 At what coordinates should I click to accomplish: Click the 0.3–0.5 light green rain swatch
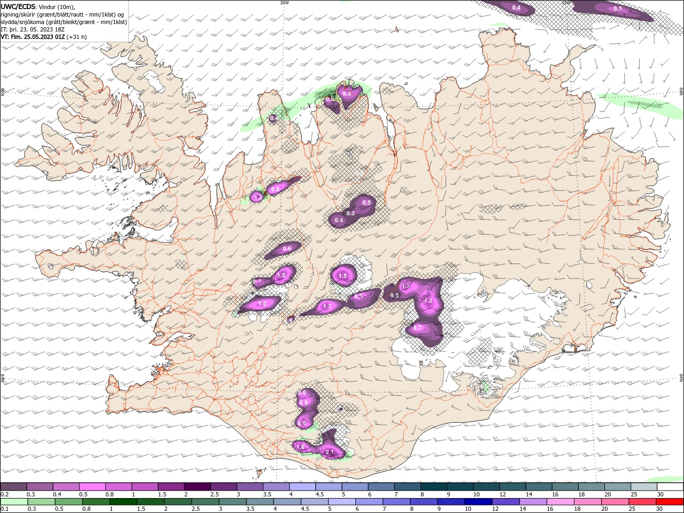43,502
